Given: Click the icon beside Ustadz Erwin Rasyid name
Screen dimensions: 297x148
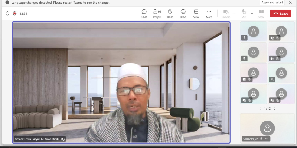Looking at the screenshot, I should coord(63,139).
